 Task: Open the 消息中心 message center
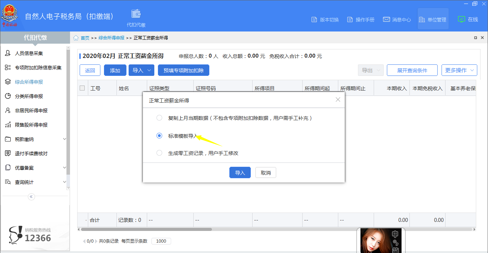click(397, 20)
